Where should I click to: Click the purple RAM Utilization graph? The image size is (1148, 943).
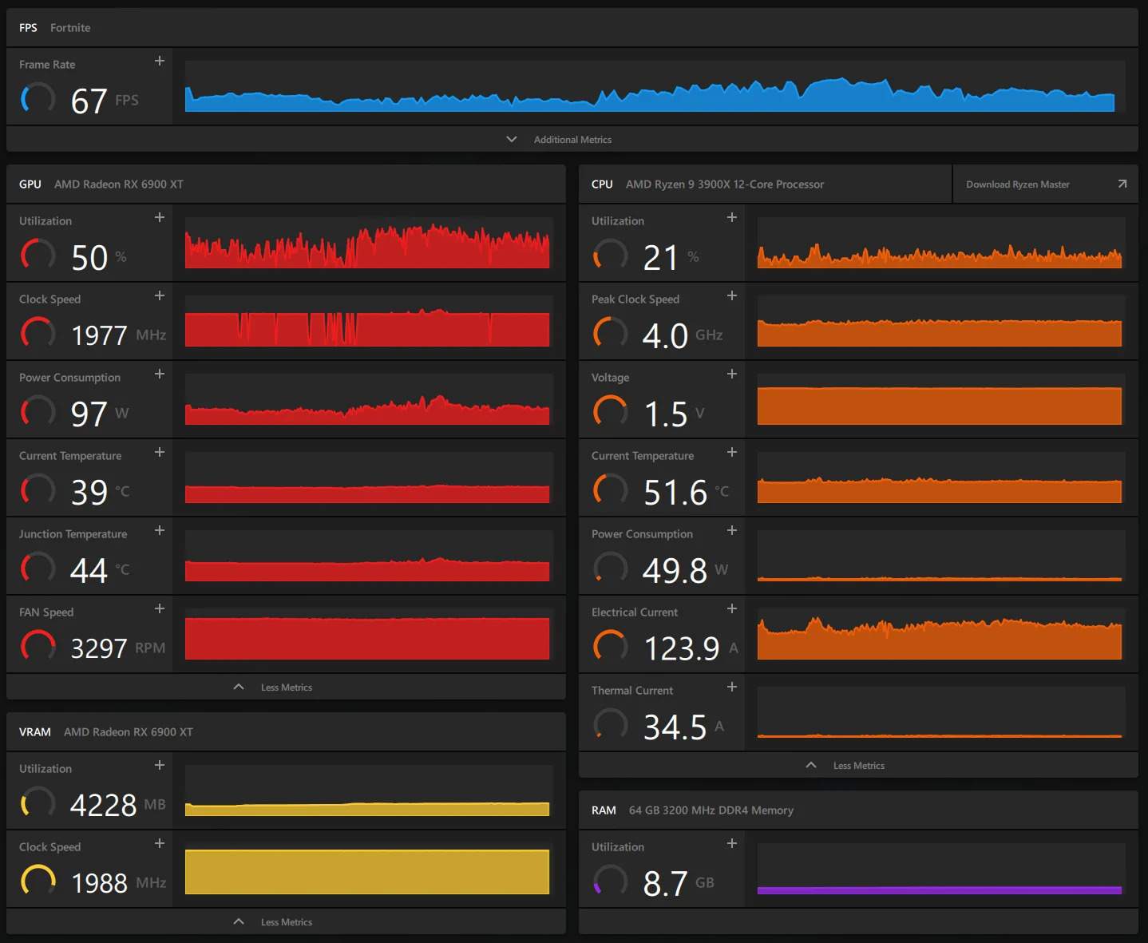(940, 869)
